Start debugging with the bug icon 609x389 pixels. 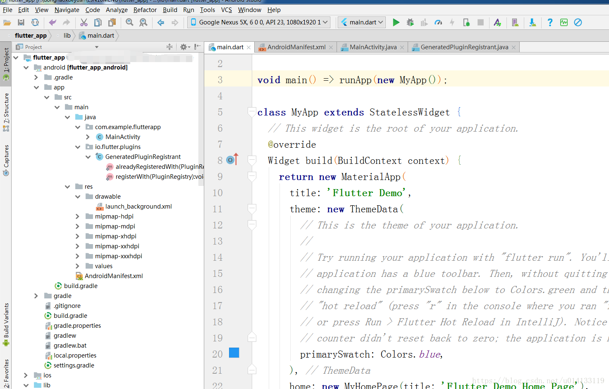point(410,22)
